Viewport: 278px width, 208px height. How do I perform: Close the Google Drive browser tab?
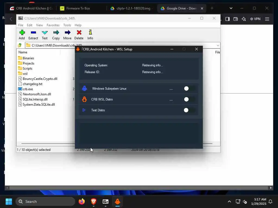(202, 8)
